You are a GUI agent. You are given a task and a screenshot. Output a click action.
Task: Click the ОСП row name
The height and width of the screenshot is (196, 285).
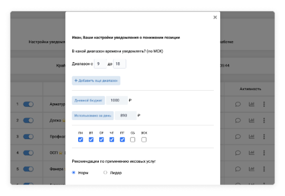(54, 153)
